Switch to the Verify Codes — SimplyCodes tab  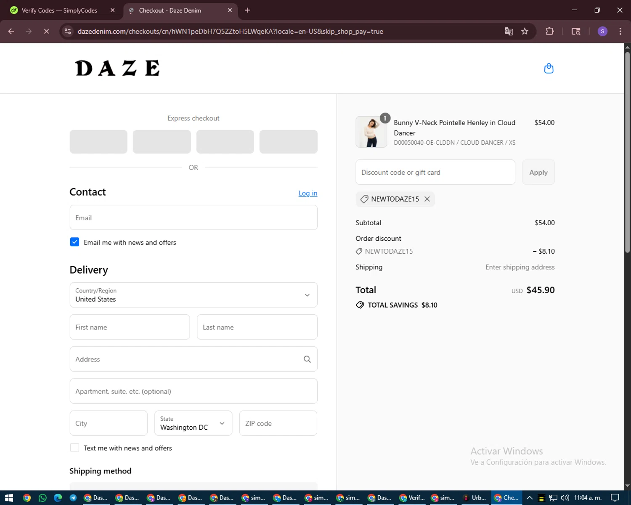(61, 10)
